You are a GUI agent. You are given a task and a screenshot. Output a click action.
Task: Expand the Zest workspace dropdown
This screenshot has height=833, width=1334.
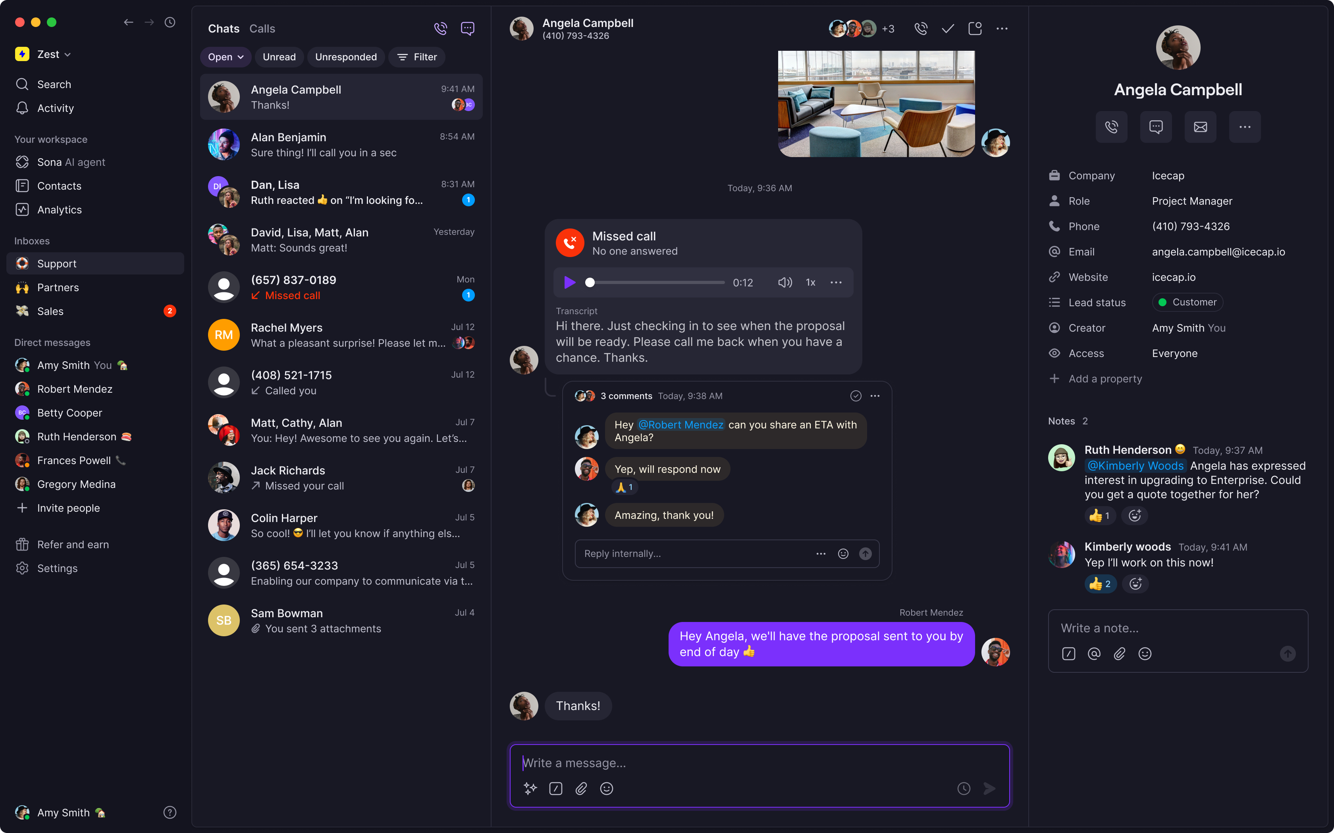[54, 54]
